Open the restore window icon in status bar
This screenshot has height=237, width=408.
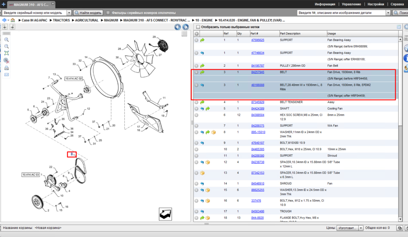[x=400, y=228]
